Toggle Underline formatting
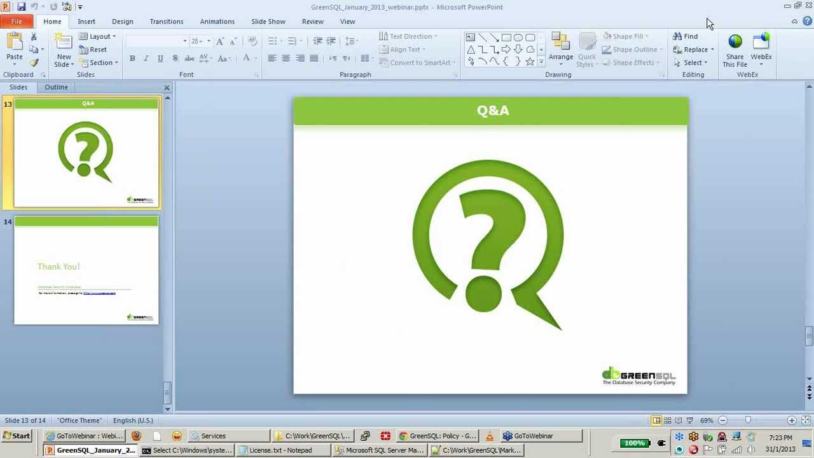Image resolution: width=814 pixels, height=458 pixels. click(160, 59)
